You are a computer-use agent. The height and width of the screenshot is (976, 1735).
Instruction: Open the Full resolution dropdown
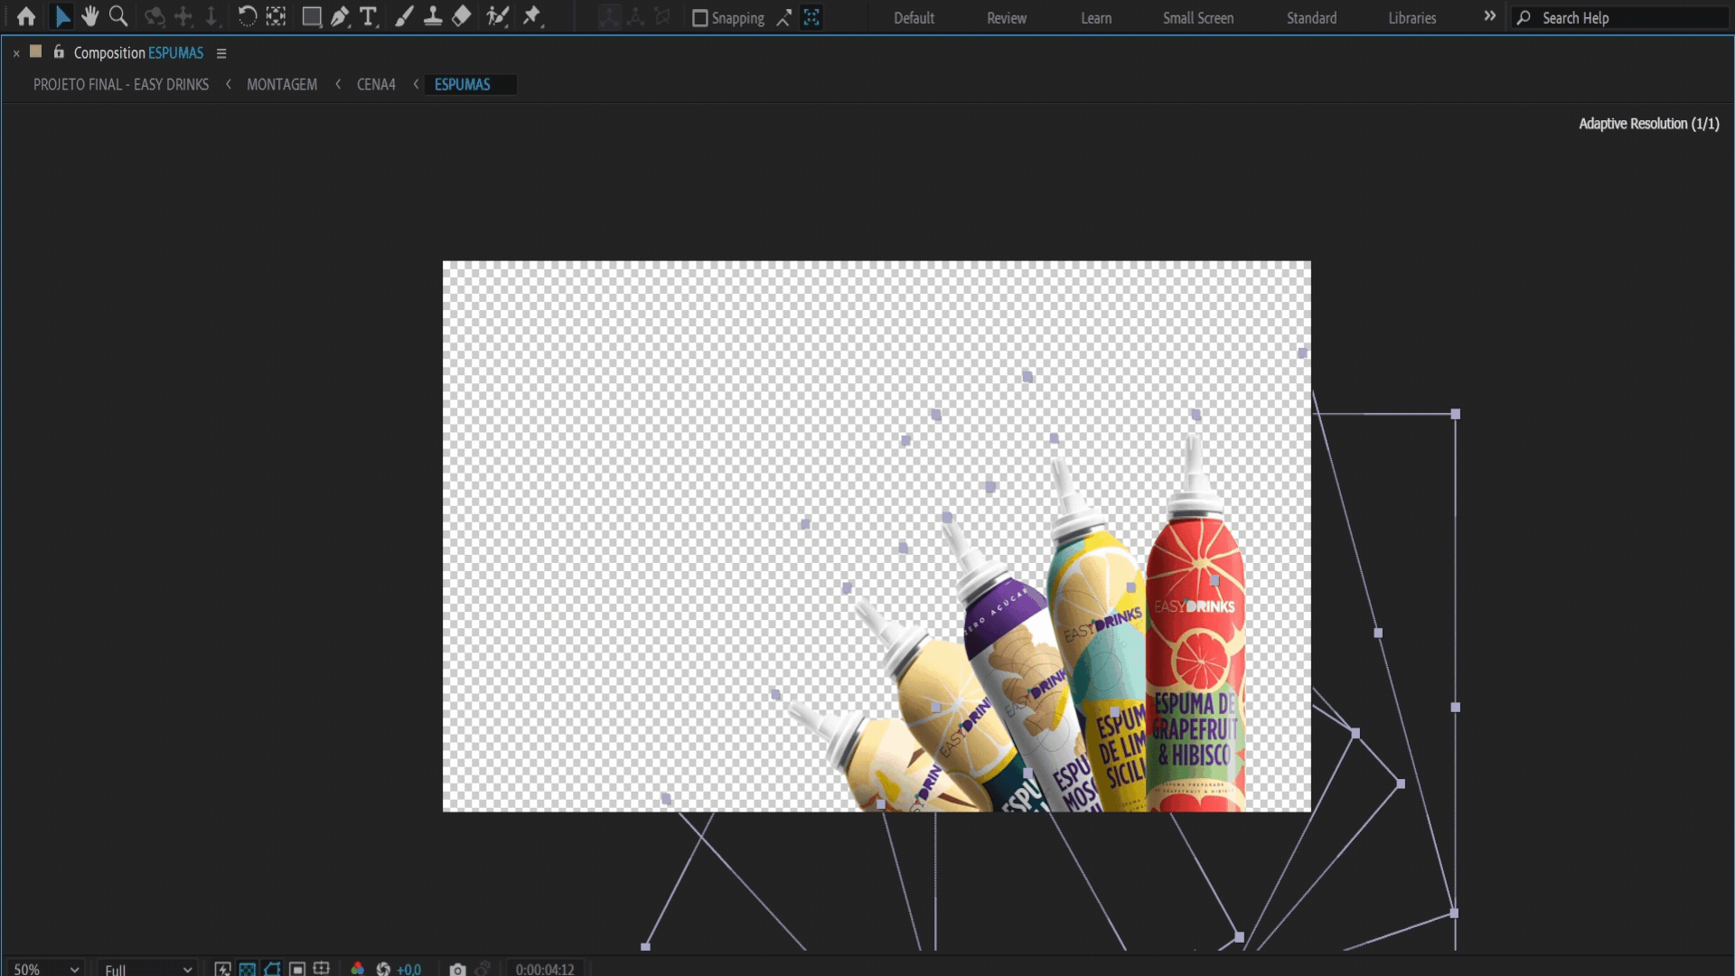click(x=147, y=969)
